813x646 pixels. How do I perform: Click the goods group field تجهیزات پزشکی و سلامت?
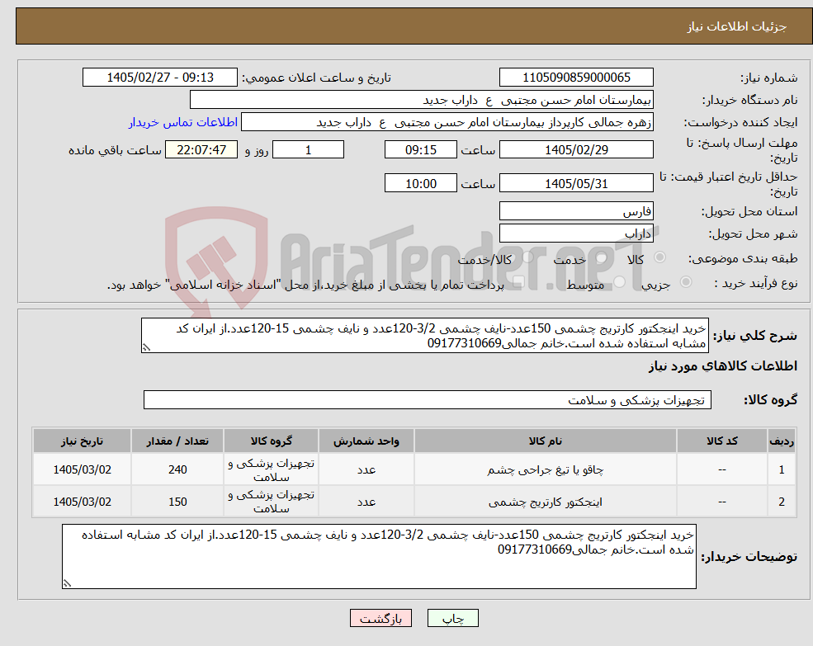[x=428, y=400]
